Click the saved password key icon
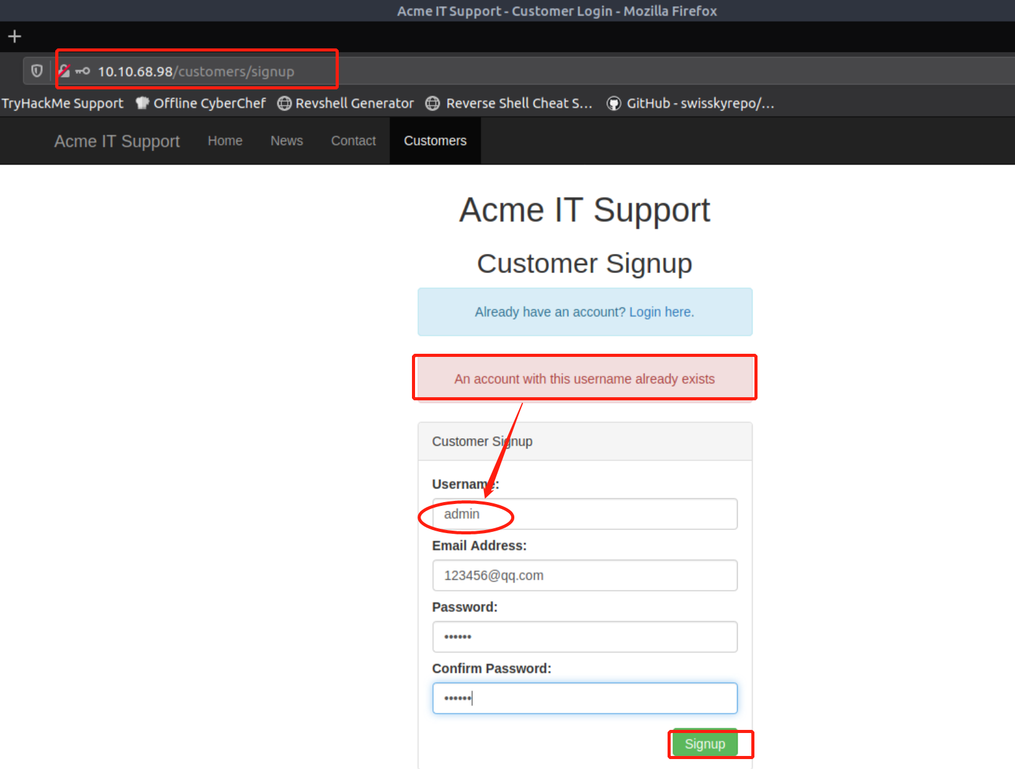The width and height of the screenshot is (1015, 769). pos(83,71)
